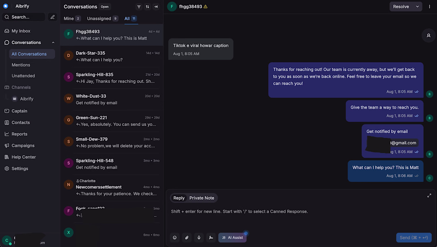
Task: Open the Resolve dropdown arrow
Action: pos(417,7)
